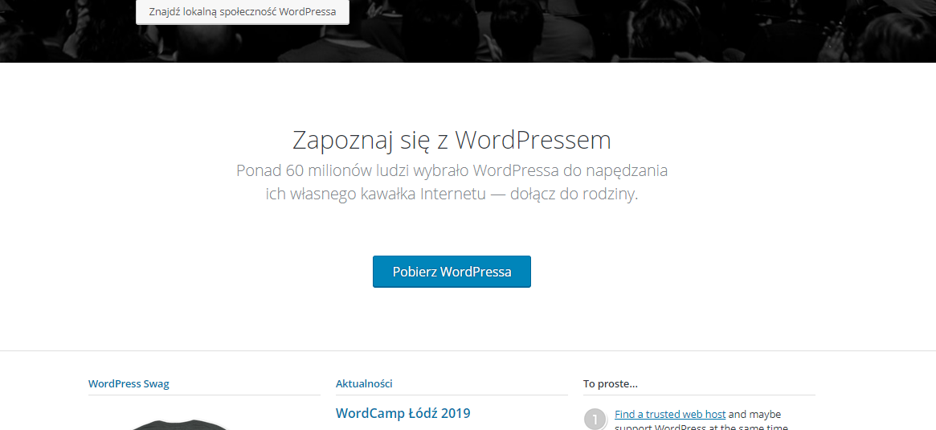The image size is (936, 430).
Task: Click the ich własnego kawałka Internetu text line
Action: coord(374,195)
